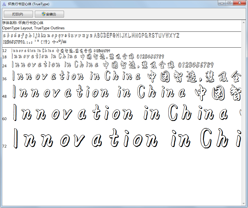The image size is (248, 208).
Task: Click the size 12 sample line
Action: point(61,51)
